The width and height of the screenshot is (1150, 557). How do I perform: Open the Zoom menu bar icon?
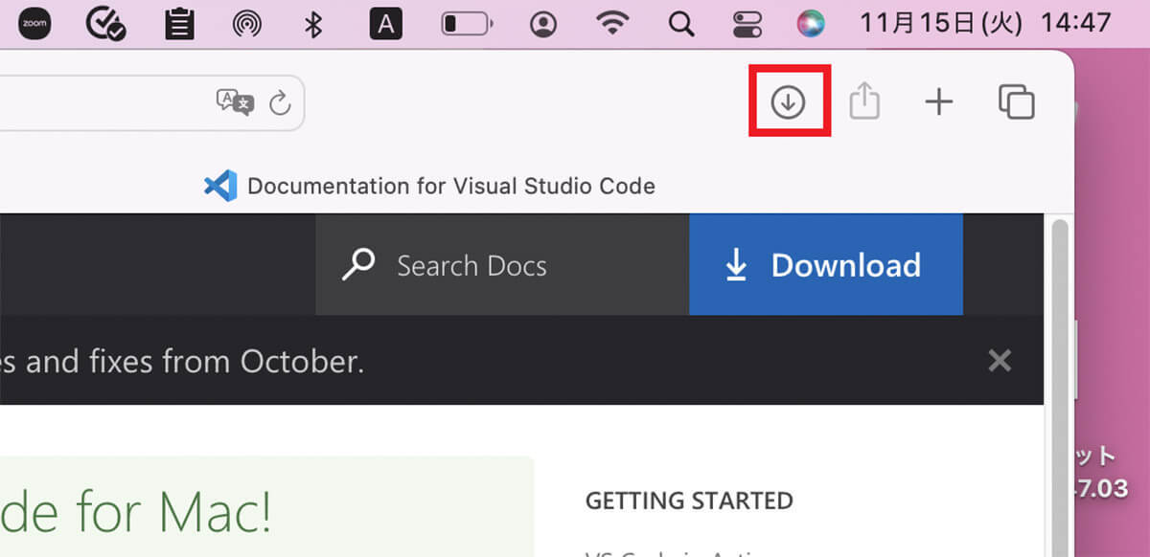point(34,23)
